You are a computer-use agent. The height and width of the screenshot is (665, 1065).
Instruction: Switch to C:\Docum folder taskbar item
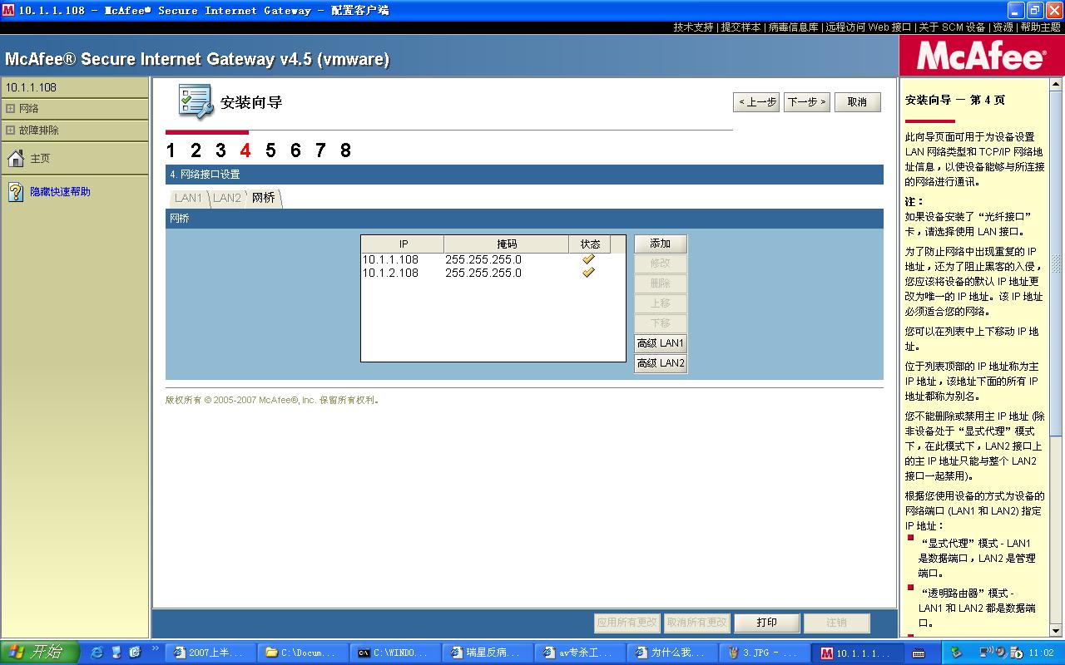coord(303,653)
